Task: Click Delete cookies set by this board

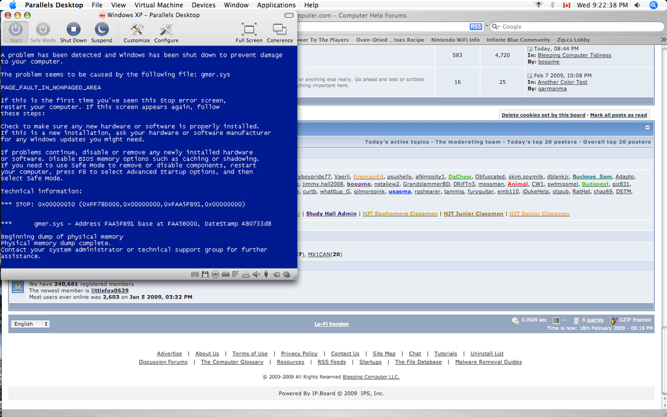Action: click(x=543, y=115)
